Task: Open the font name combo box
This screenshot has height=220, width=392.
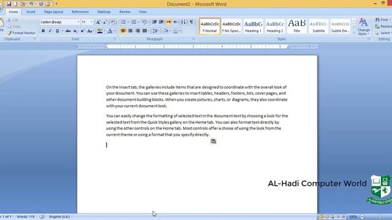Action: pos(60,22)
